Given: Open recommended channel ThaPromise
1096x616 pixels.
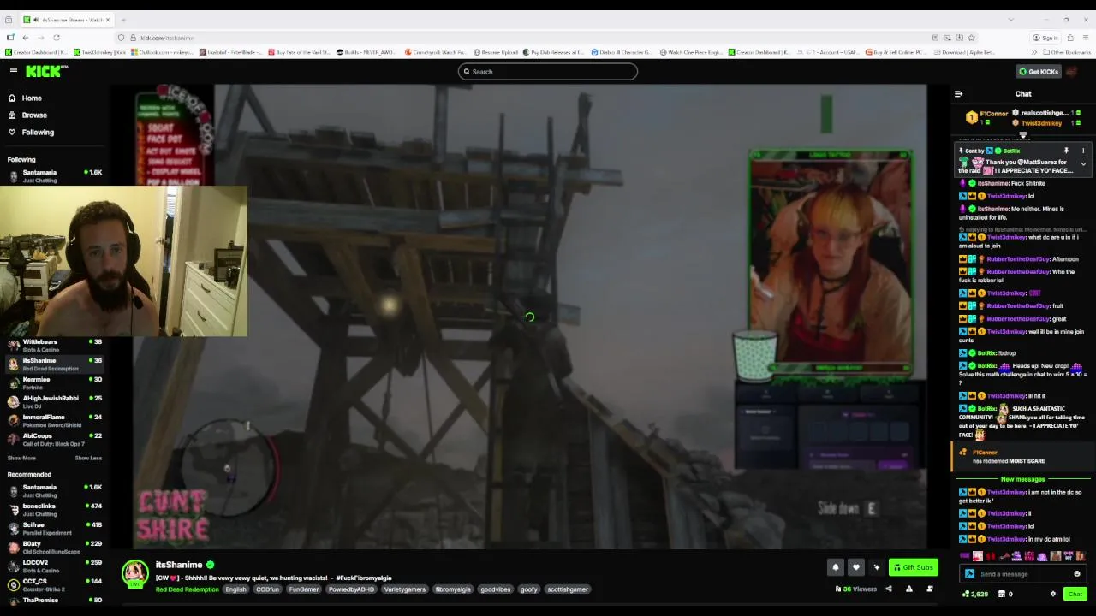Looking at the screenshot, I should pyautogui.click(x=54, y=601).
